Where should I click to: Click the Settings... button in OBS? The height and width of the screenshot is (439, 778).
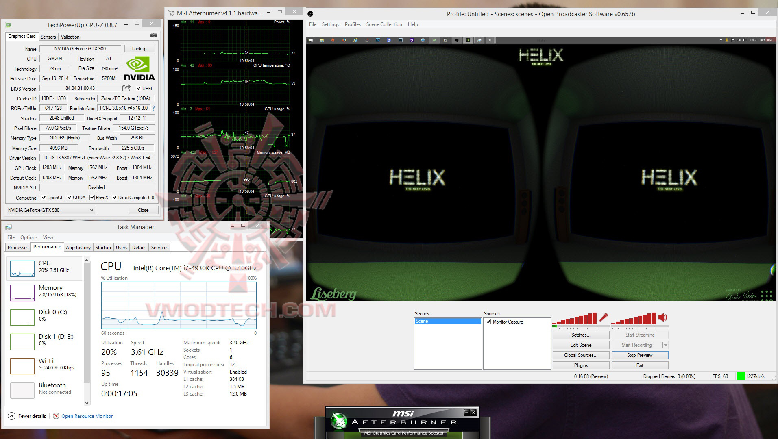click(x=581, y=335)
